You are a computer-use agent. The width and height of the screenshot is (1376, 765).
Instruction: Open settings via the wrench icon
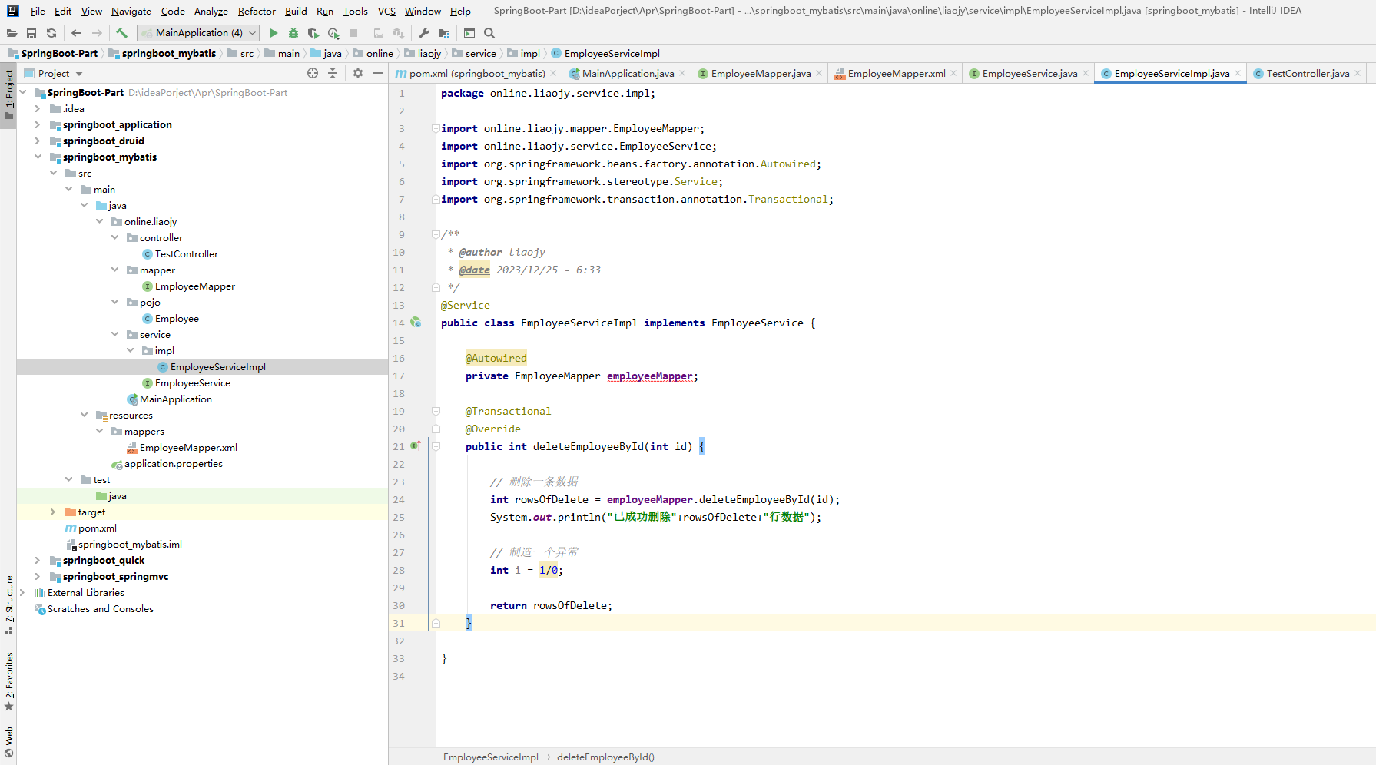point(424,33)
